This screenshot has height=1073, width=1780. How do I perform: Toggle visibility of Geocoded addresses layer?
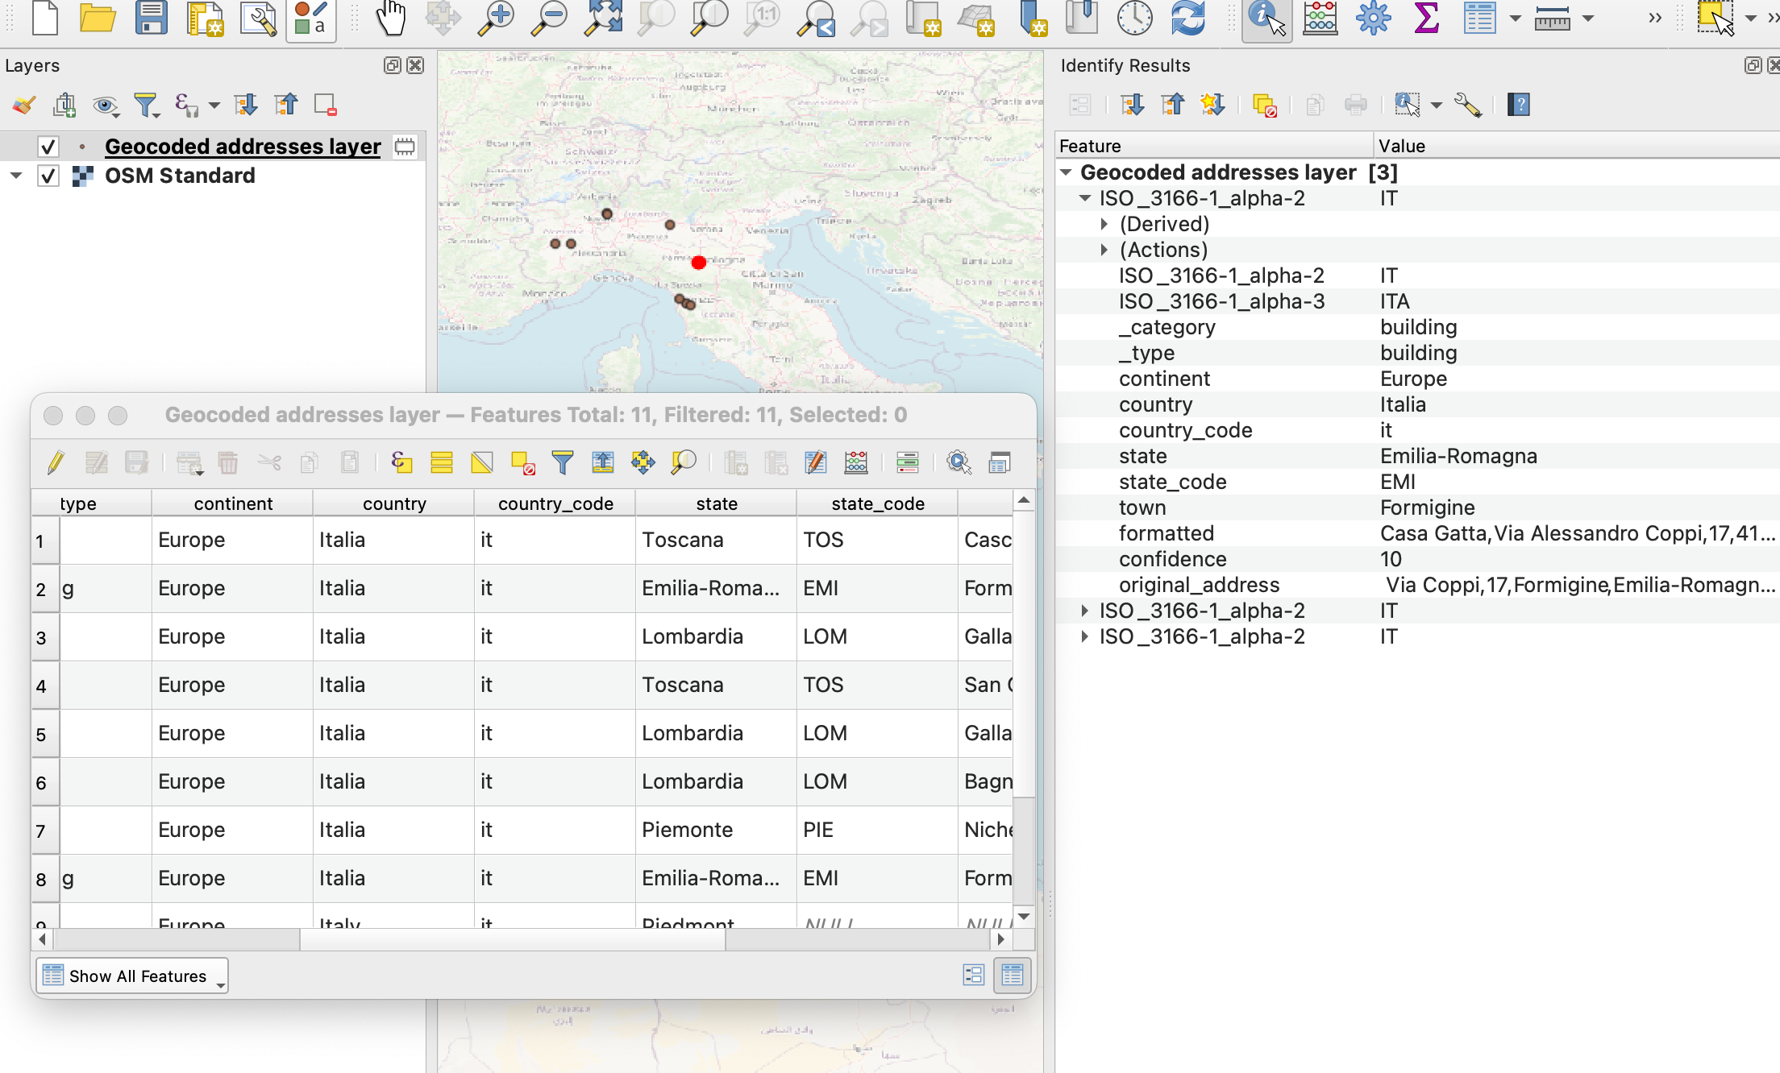point(47,145)
